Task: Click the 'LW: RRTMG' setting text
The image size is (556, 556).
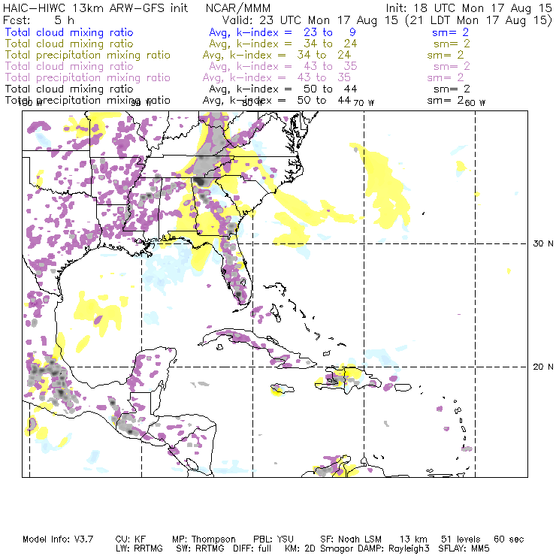Action: tap(139, 548)
